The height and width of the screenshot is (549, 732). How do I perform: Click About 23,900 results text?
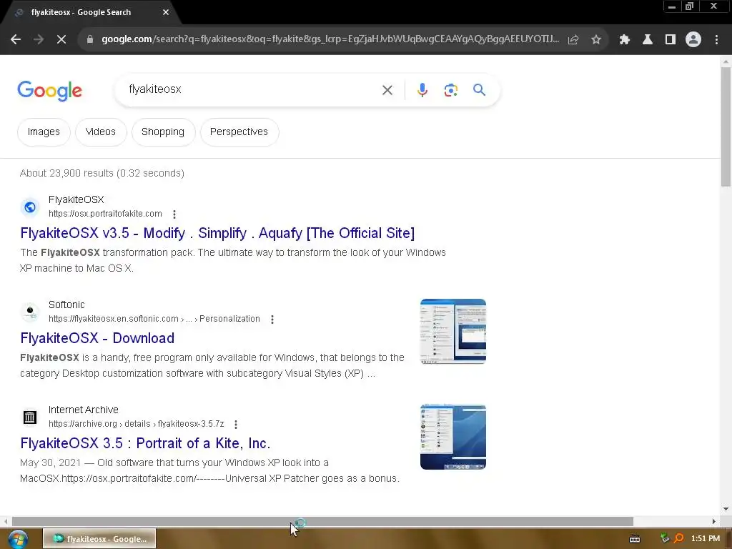102,173
